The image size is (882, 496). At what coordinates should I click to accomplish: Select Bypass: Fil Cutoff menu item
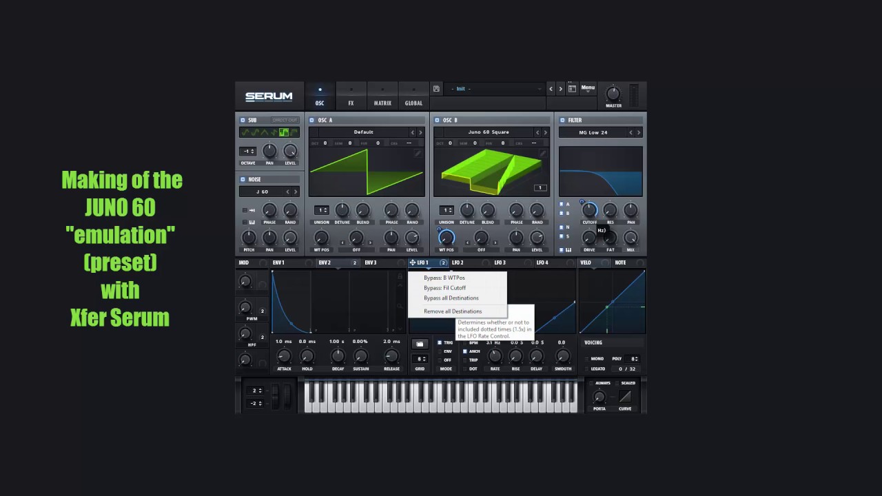[445, 288]
